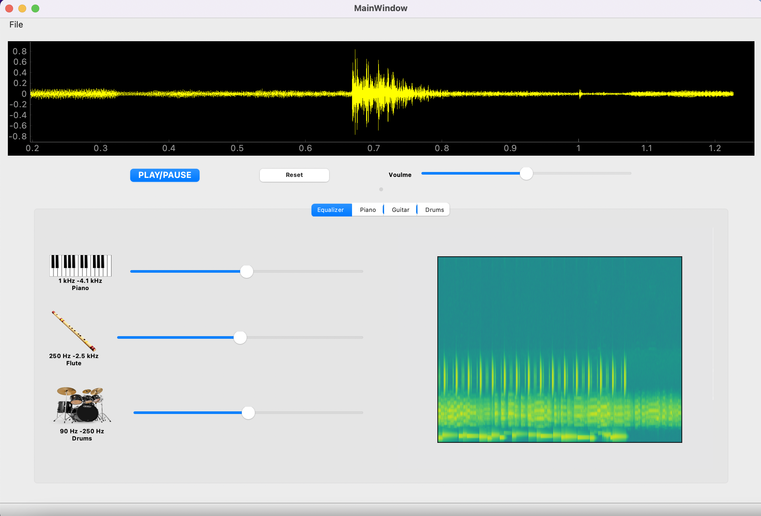Open the File menu

(16, 25)
